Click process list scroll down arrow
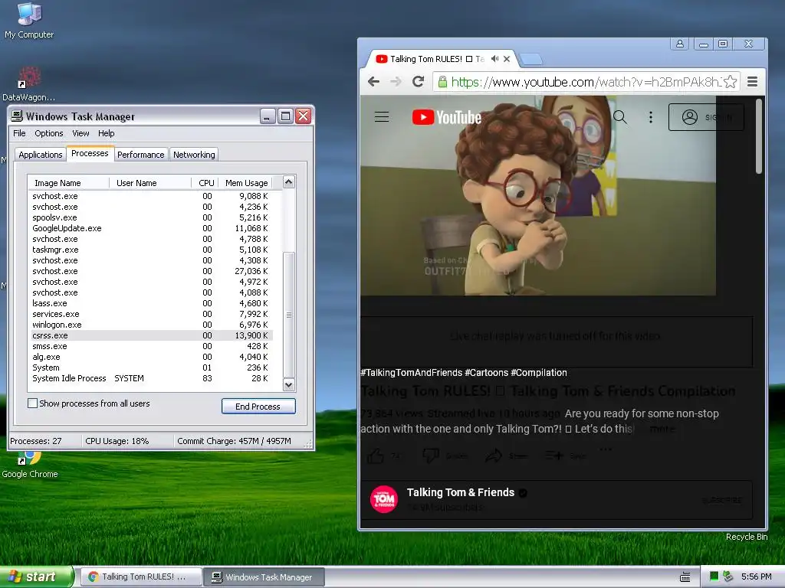 pyautogui.click(x=289, y=385)
